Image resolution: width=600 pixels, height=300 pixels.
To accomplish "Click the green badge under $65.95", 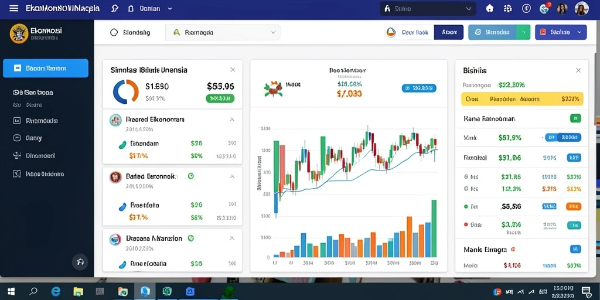I will pos(220,98).
